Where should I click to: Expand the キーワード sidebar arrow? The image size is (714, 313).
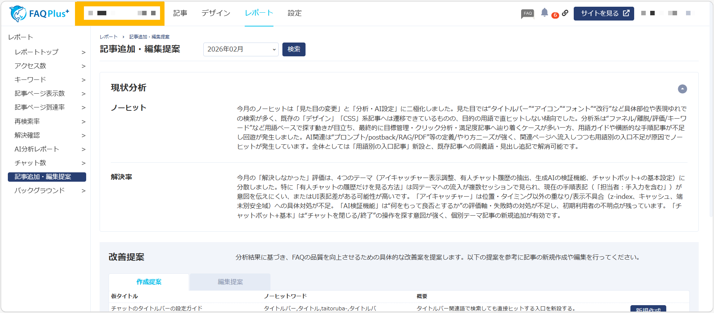pos(84,80)
